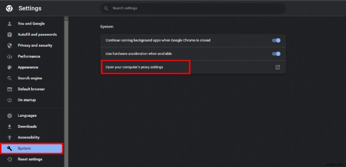Toggle Continue running background apps switch

[276, 40]
